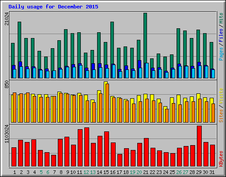Click the orange 'Sites' legend label
Image resolution: width=226 pixels, height=177 pixels.
coord(221,116)
